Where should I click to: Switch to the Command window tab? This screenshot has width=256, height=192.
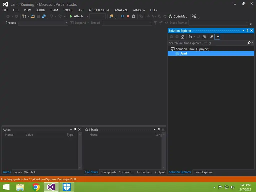click(x=126, y=172)
